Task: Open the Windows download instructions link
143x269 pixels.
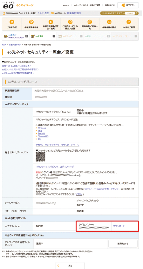Action: click(x=42, y=128)
